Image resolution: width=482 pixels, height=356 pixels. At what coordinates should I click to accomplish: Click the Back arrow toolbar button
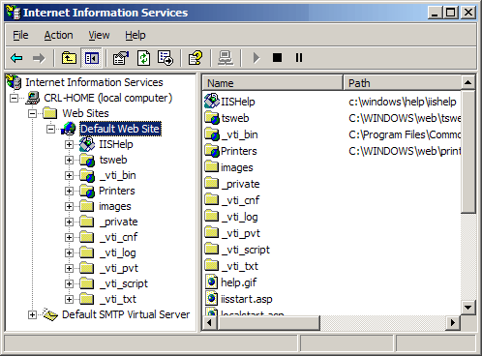click(16, 58)
